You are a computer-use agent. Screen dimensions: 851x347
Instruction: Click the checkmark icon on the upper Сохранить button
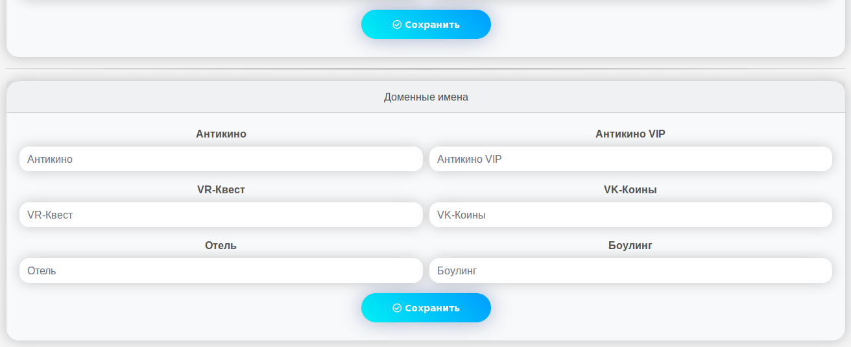(397, 25)
